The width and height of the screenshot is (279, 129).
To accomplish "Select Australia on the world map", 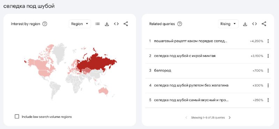I will [104, 91].
